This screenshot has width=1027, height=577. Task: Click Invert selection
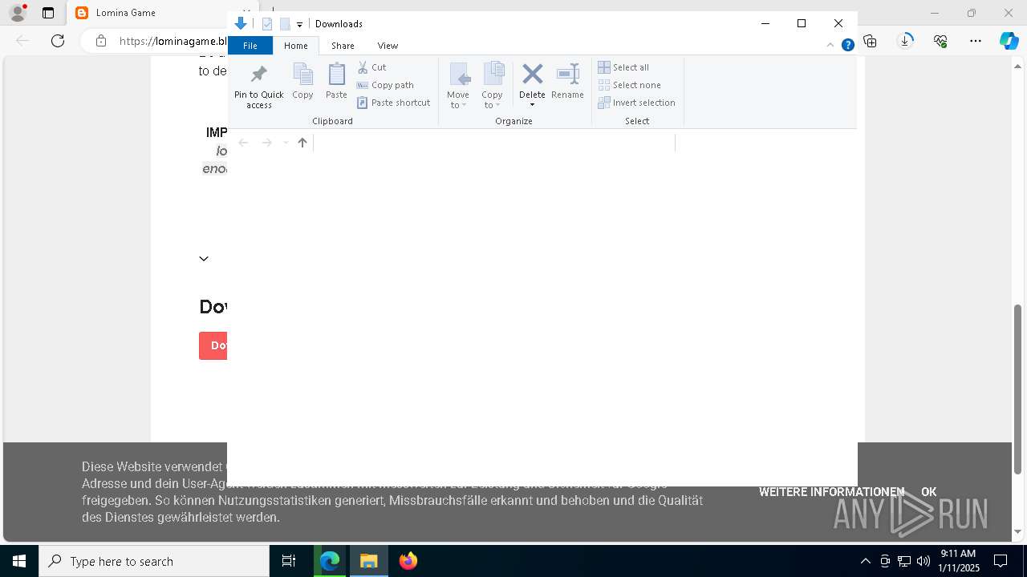click(636, 103)
